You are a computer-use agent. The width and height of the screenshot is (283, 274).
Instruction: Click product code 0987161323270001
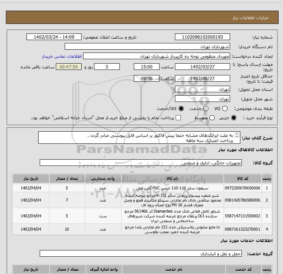[243, 229]
